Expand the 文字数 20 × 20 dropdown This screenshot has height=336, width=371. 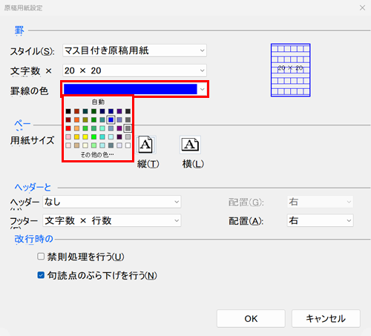point(134,70)
